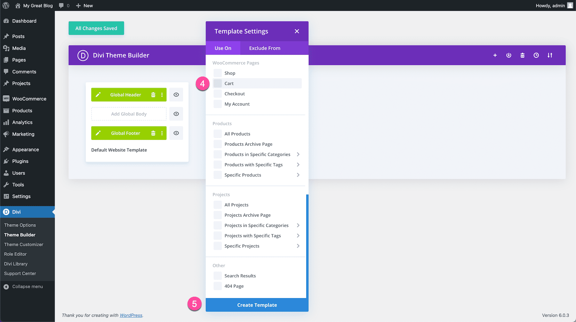Click the trash icon in the Theme Builder header
576x322 pixels.
point(522,55)
